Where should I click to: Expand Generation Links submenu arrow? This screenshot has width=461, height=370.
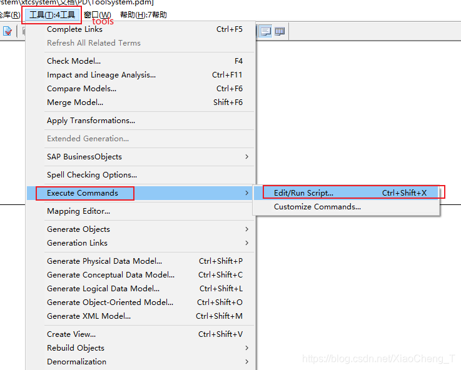[246, 243]
